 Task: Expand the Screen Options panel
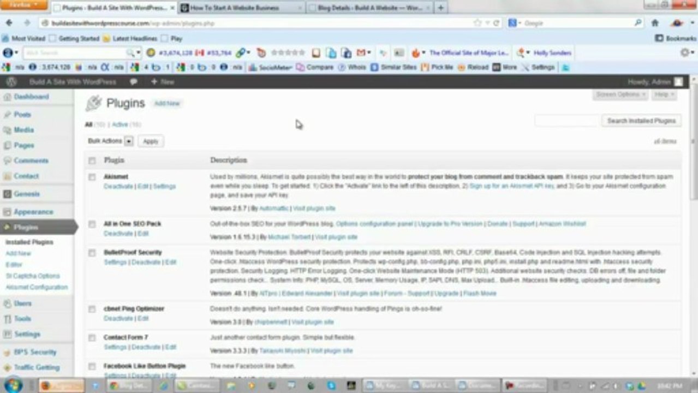(x=621, y=94)
